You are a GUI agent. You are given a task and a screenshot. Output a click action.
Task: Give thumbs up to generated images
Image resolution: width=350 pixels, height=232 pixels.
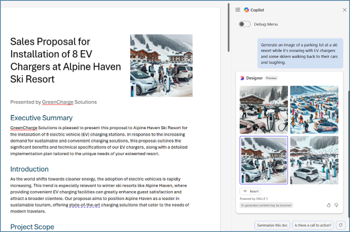[329, 205]
